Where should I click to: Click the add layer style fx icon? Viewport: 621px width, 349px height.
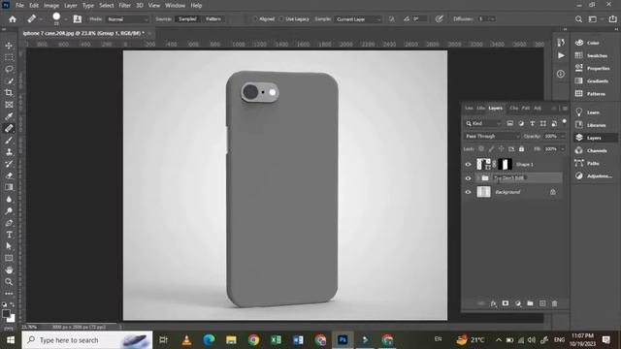click(x=493, y=303)
